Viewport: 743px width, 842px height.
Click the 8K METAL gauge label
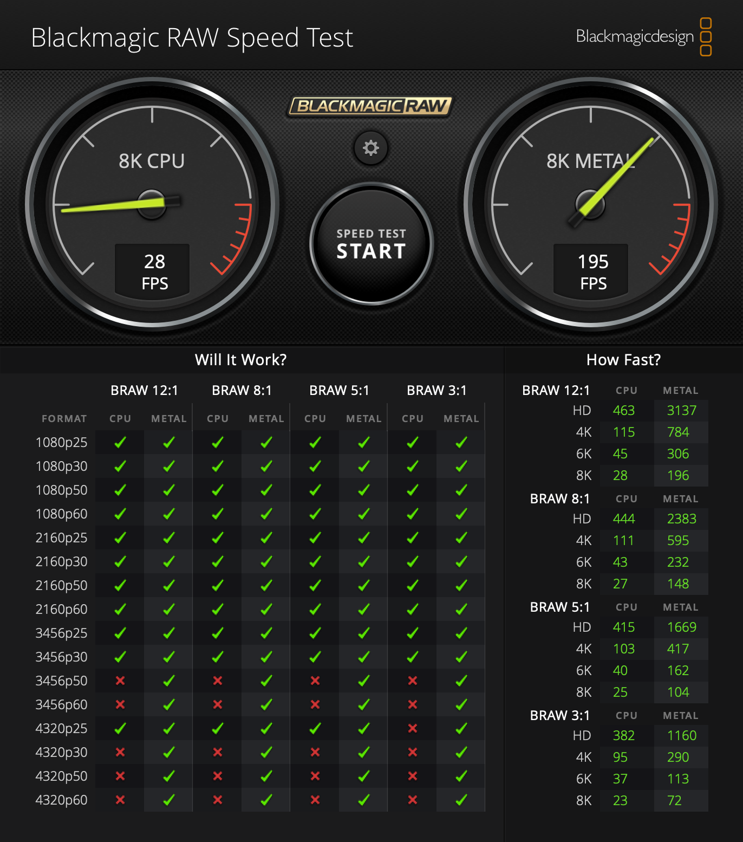point(591,161)
